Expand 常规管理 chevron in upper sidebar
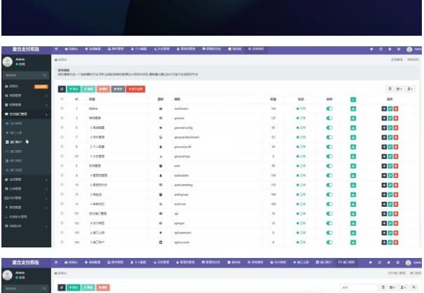 pyautogui.click(x=46, y=96)
